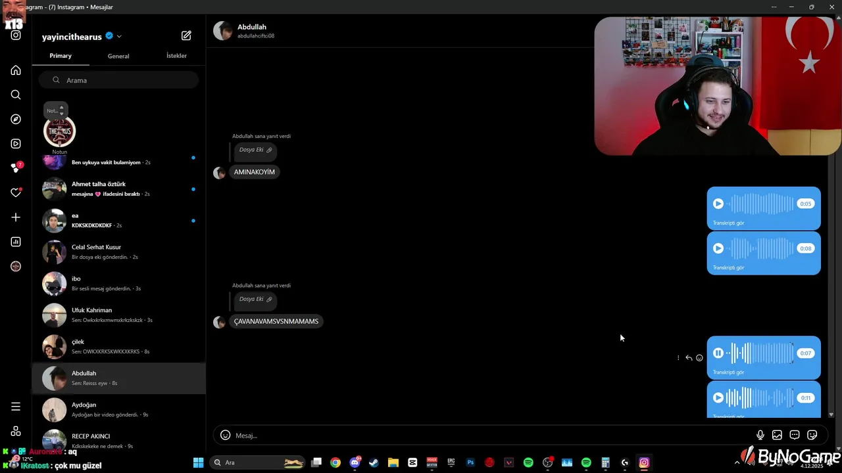Expand yayincithearus account switcher

click(119, 37)
